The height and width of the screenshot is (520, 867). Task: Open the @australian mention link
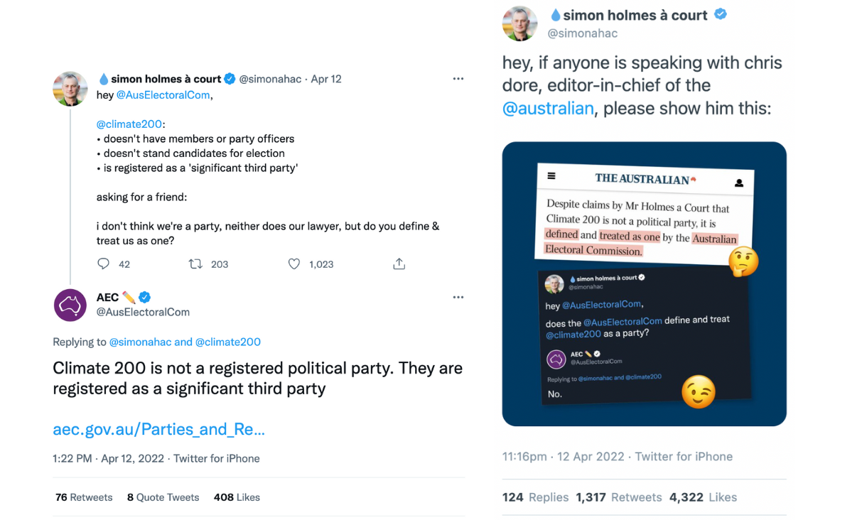pyautogui.click(x=548, y=108)
